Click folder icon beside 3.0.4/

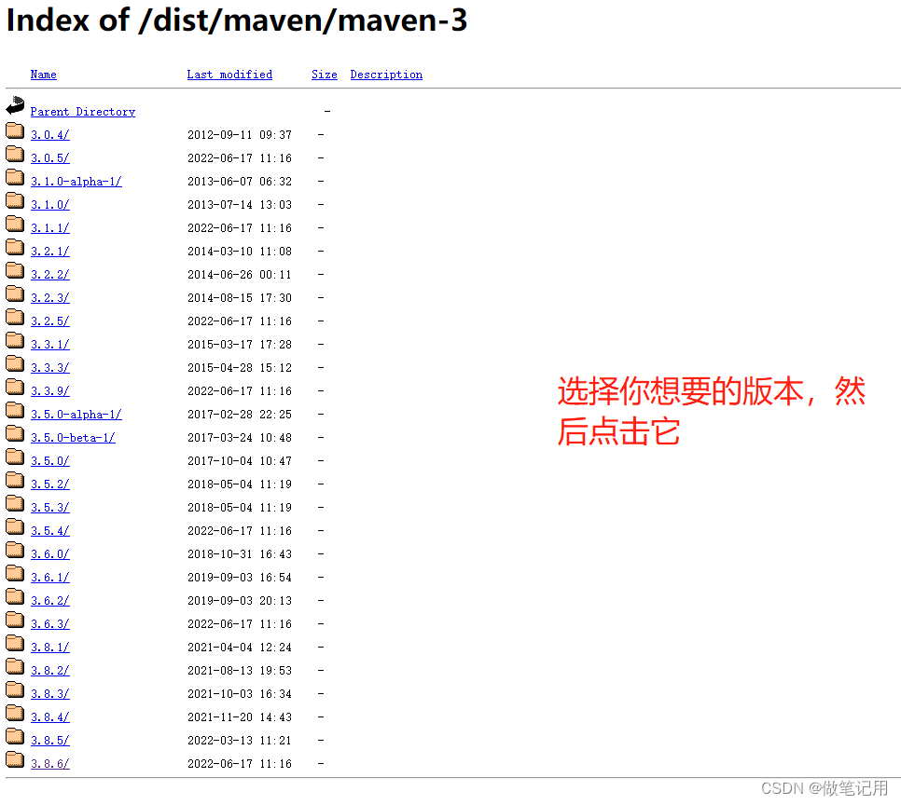pyautogui.click(x=15, y=131)
